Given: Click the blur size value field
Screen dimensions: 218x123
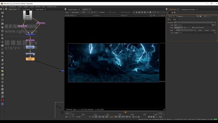Looking at the screenshot, I should (x=178, y=25).
